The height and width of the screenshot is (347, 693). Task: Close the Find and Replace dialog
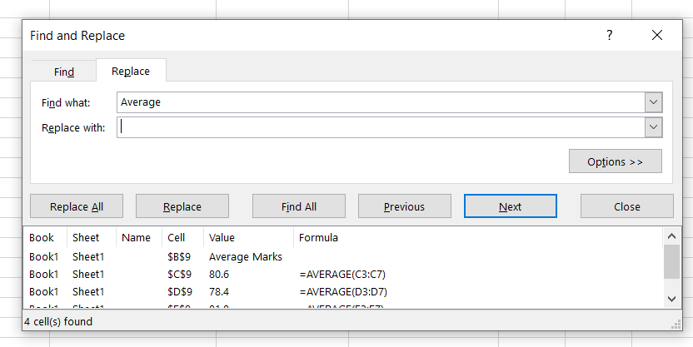(x=657, y=36)
